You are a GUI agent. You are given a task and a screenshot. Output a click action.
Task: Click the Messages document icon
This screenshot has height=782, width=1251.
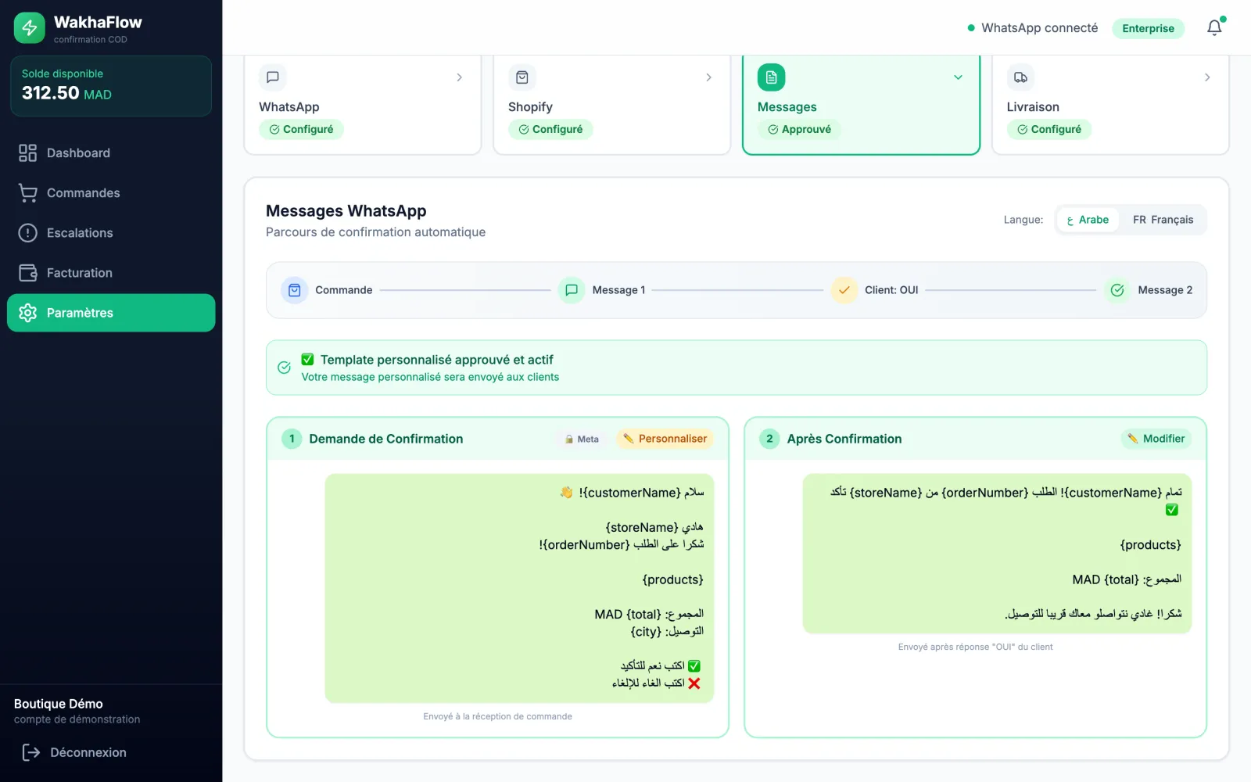[771, 77]
